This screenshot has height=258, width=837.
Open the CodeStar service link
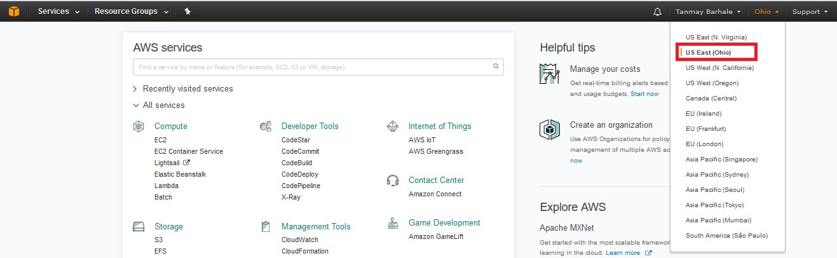[x=296, y=140]
